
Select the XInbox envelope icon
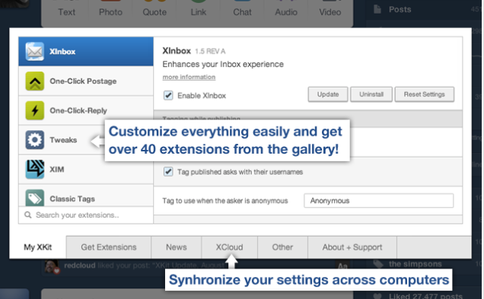click(x=34, y=51)
